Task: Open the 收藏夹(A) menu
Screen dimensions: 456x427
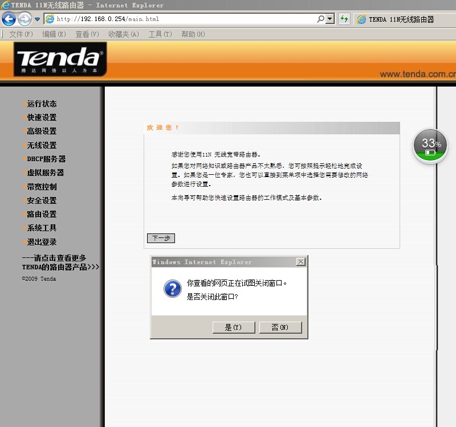Action: pyautogui.click(x=124, y=34)
